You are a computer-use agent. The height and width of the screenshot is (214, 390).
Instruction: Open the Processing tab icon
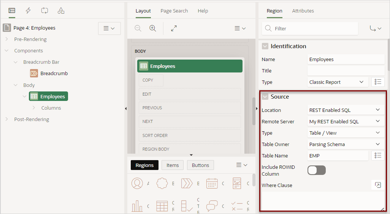(44, 11)
